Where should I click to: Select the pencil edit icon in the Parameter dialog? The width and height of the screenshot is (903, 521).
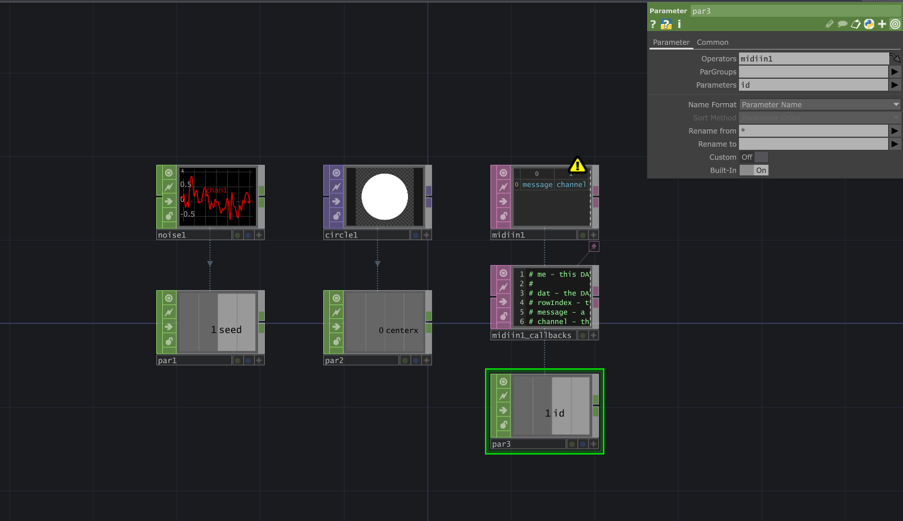[830, 24]
